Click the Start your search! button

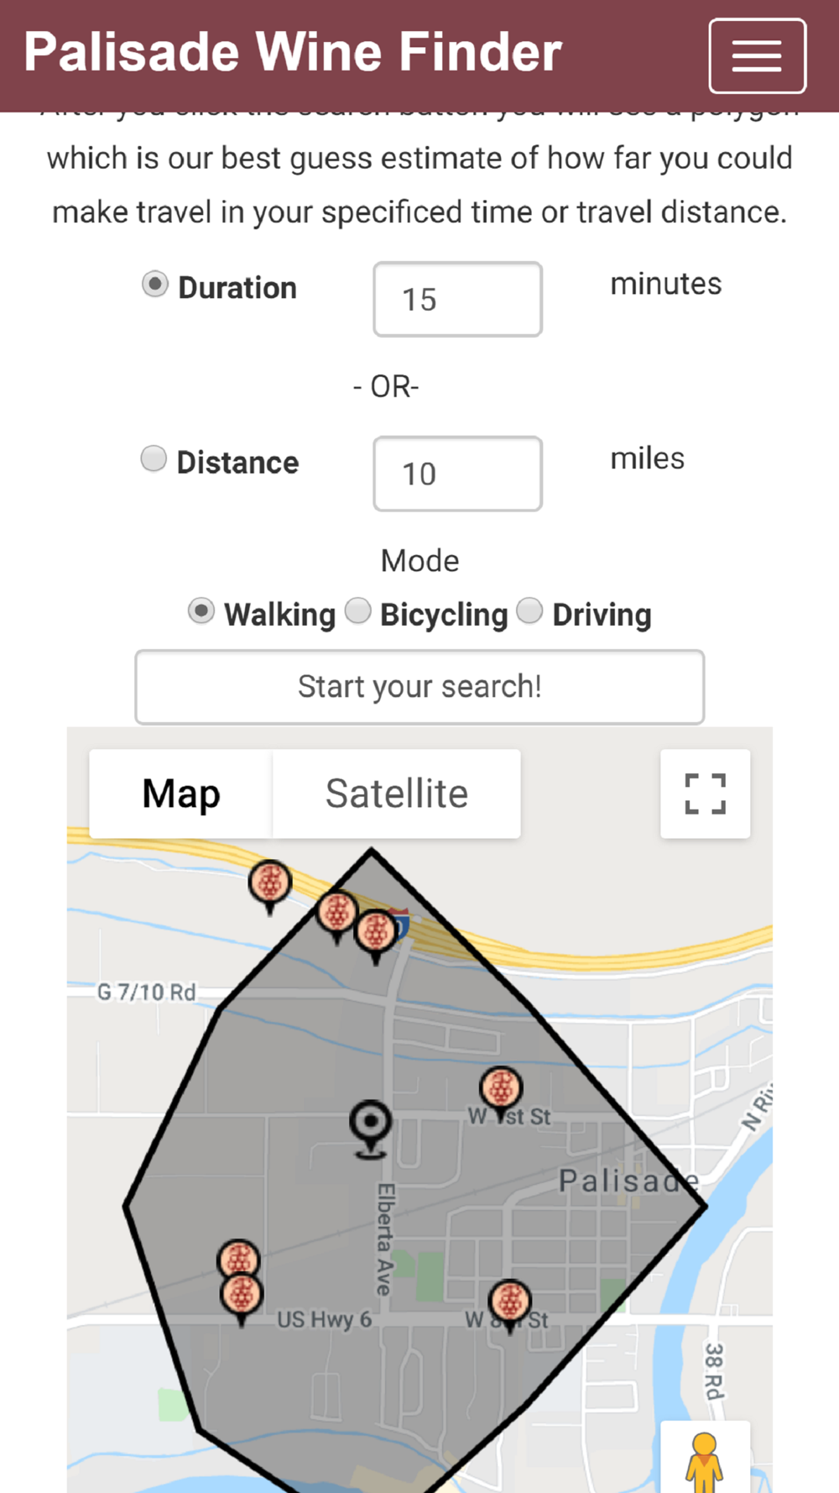419,687
